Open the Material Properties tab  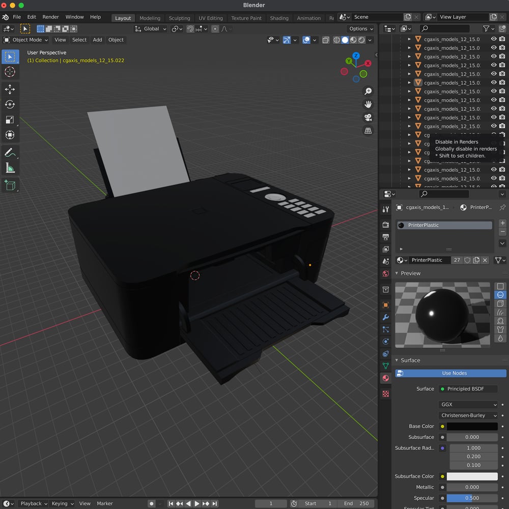(x=386, y=378)
